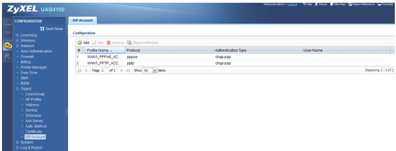The width and height of the screenshot is (396, 151).
Task: Open Auth. Method under Object
Action: pos(36,126)
